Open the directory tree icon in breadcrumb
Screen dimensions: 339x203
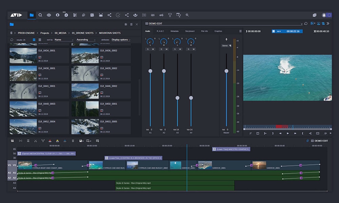(11, 33)
